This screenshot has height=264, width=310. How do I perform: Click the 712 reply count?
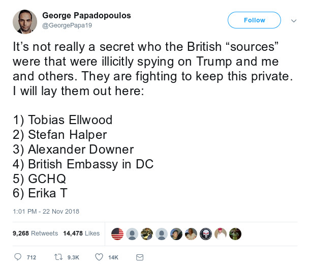[x=31, y=257]
